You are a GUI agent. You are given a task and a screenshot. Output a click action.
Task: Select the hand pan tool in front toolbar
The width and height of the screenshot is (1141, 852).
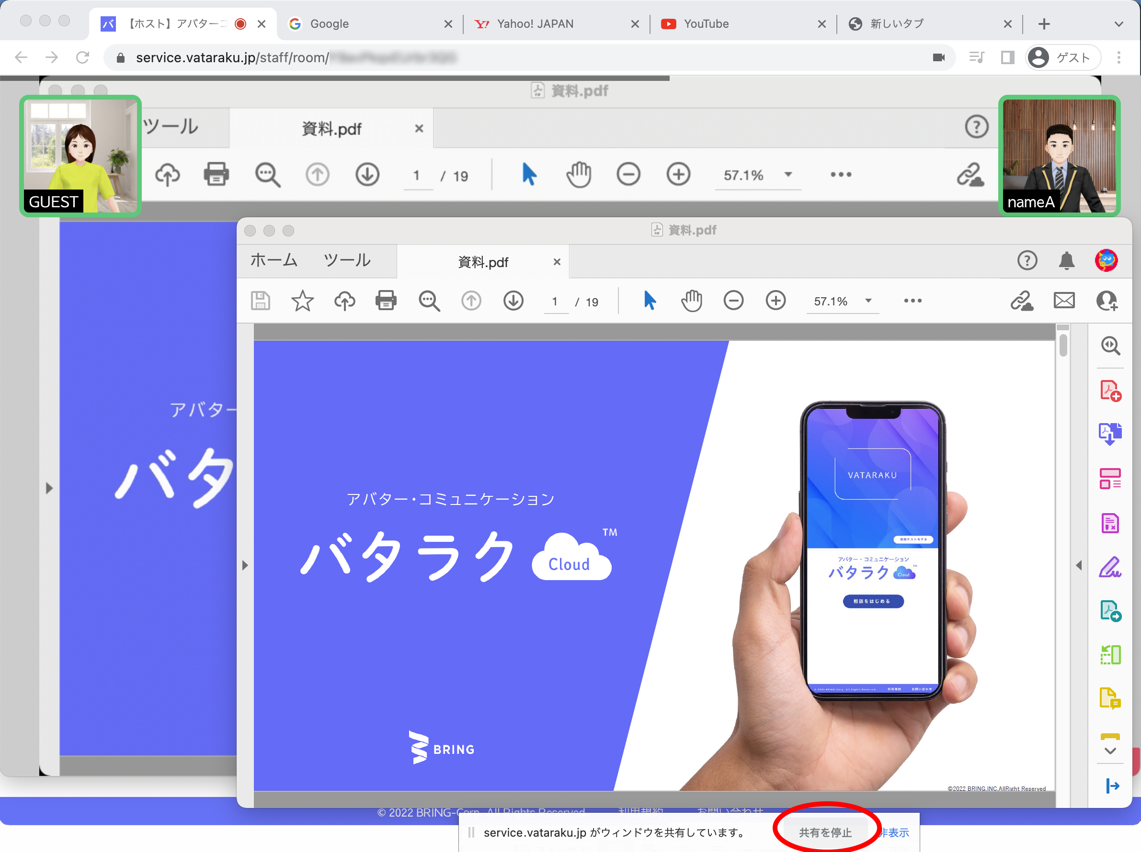coord(691,301)
